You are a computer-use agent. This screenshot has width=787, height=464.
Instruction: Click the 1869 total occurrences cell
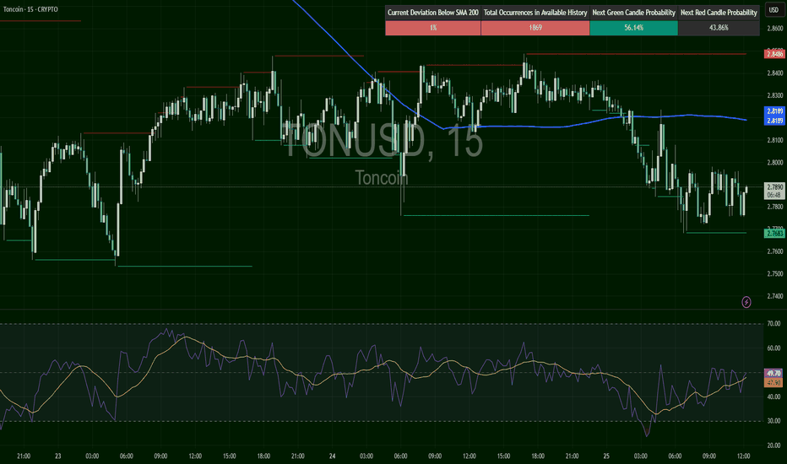(535, 28)
